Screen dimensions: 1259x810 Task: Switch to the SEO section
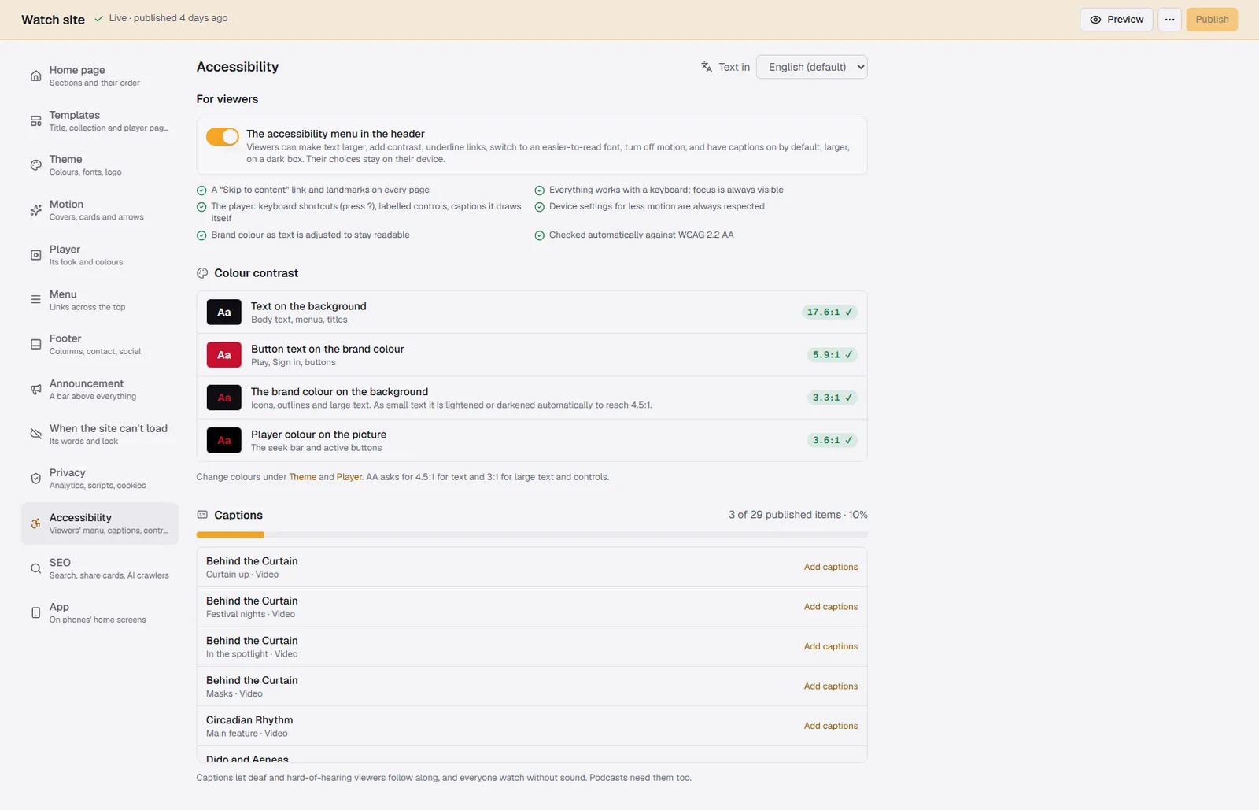(x=100, y=568)
